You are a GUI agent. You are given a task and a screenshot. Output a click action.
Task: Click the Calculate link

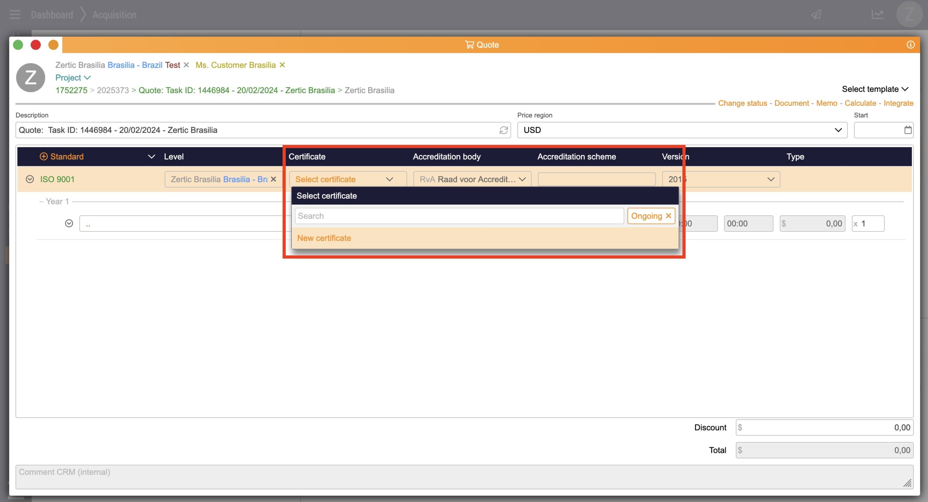tap(860, 103)
